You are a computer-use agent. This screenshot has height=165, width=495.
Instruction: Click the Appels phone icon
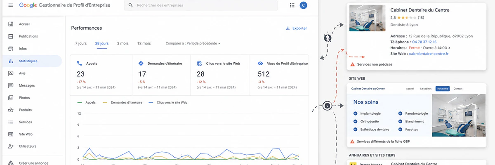click(x=80, y=64)
